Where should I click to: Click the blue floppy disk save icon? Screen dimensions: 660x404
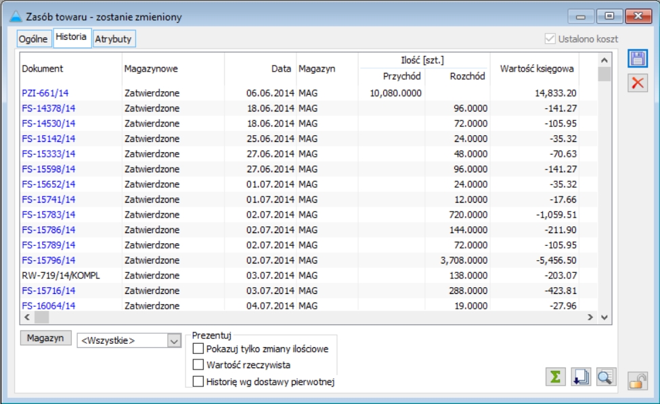click(x=637, y=58)
